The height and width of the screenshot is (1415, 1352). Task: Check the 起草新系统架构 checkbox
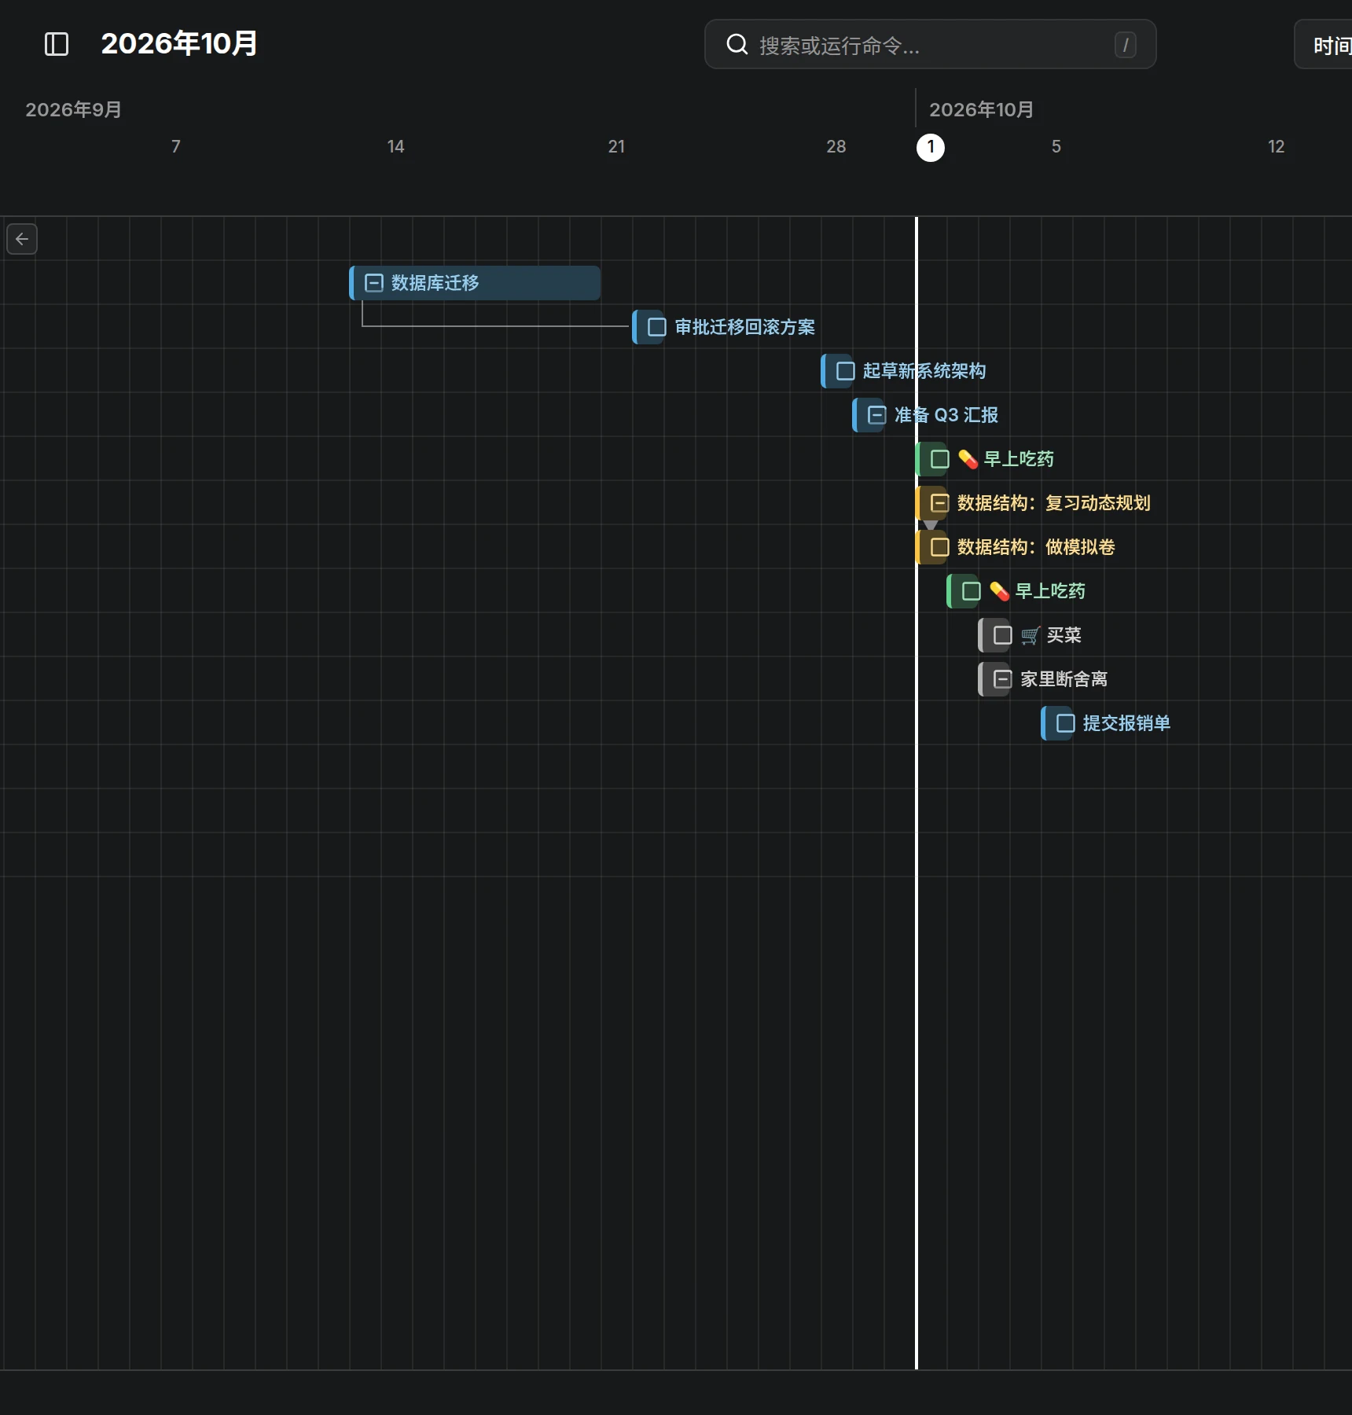(846, 371)
